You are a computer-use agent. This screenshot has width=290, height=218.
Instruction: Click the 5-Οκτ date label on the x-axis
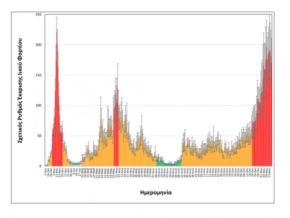(x=46, y=172)
